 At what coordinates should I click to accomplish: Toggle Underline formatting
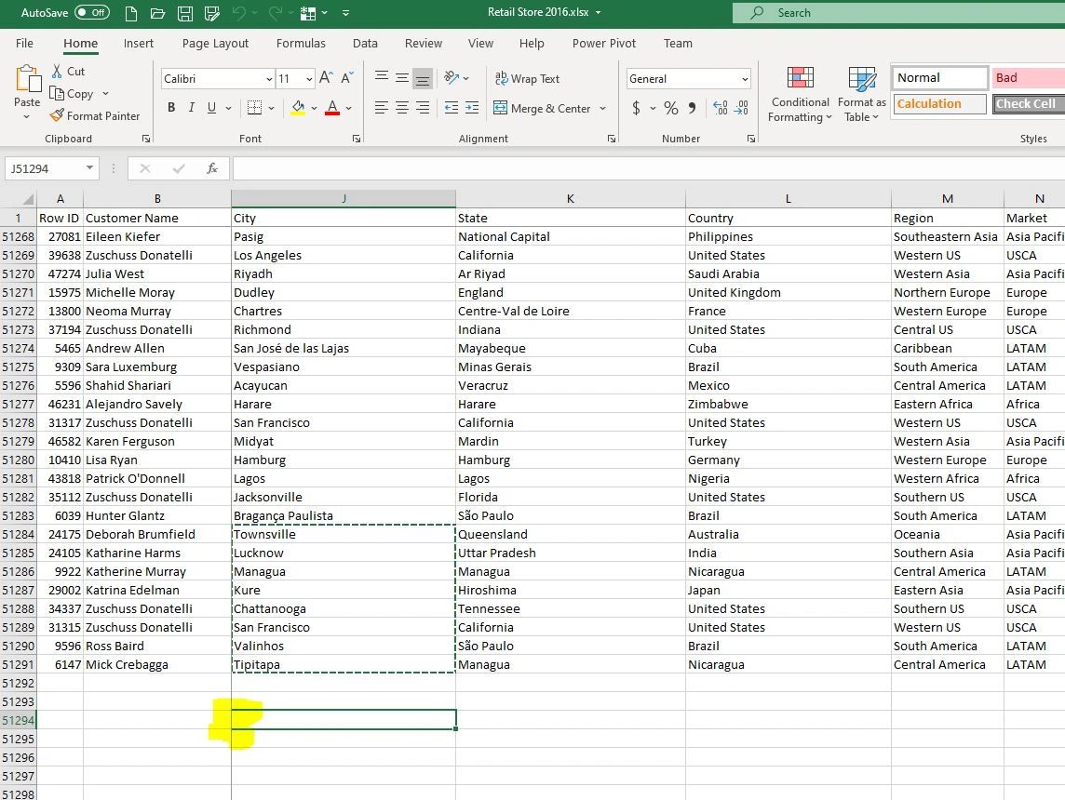(209, 108)
